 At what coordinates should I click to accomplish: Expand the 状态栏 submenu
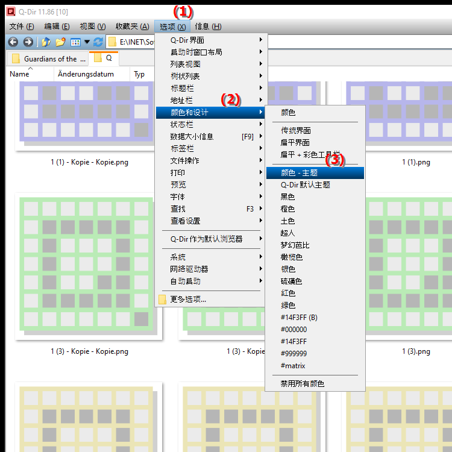click(210, 125)
